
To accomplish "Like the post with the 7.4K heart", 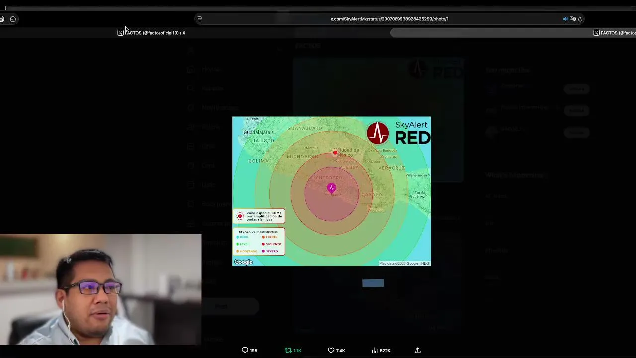I will (336, 351).
